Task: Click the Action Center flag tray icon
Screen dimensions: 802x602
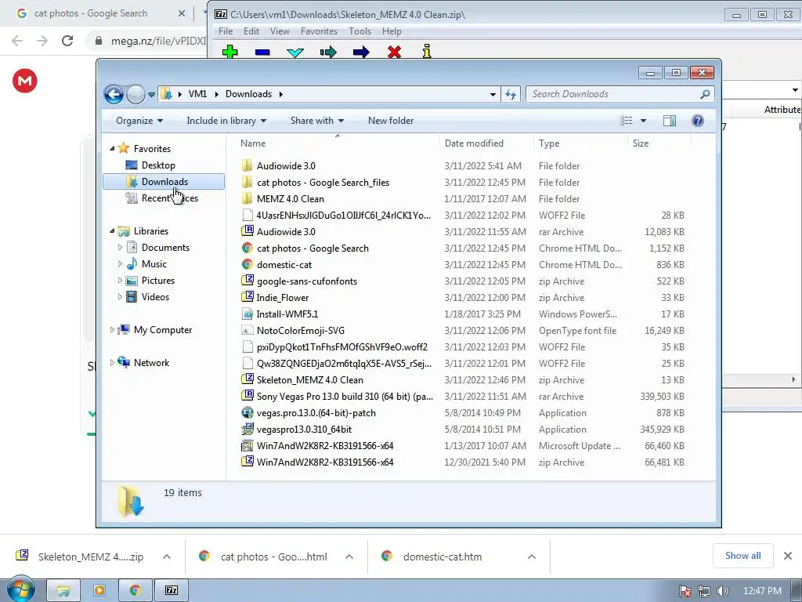Action: [x=685, y=591]
